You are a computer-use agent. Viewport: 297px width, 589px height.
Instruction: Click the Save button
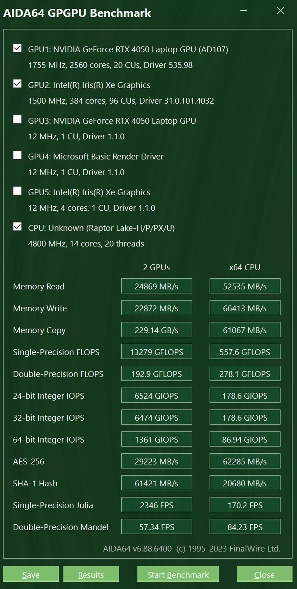[31, 575]
